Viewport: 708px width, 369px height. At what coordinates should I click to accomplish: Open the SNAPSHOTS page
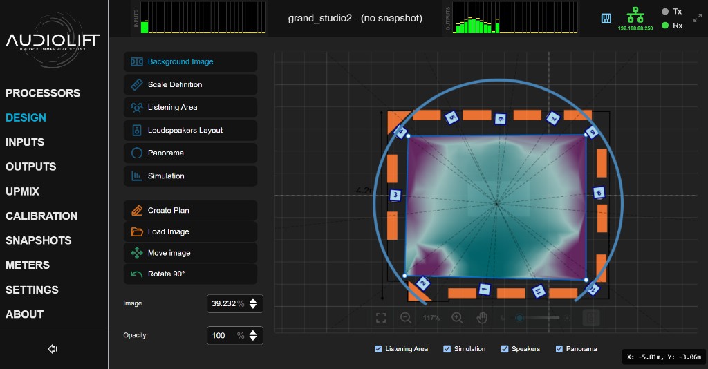(39, 240)
